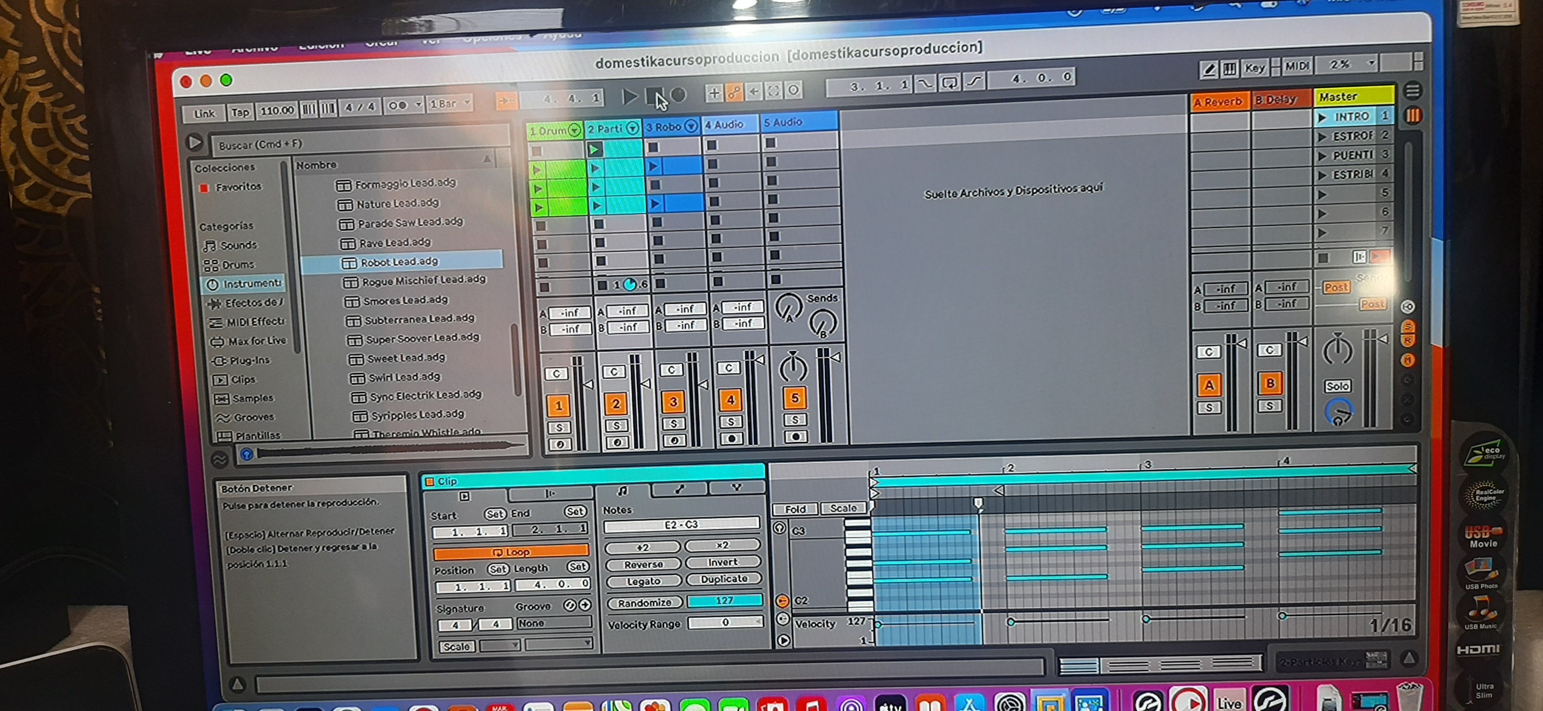This screenshot has height=711, width=1543.
Task: Open the Note Expression tab in Clip view
Action: tap(736, 488)
